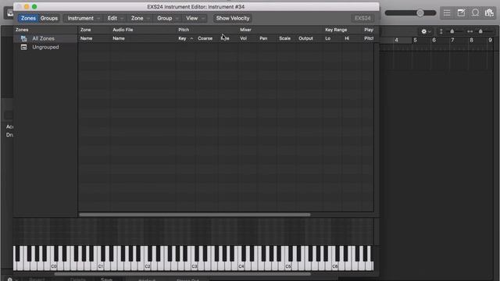500x281 pixels.
Task: Open the View dropdown menu
Action: tap(195, 18)
